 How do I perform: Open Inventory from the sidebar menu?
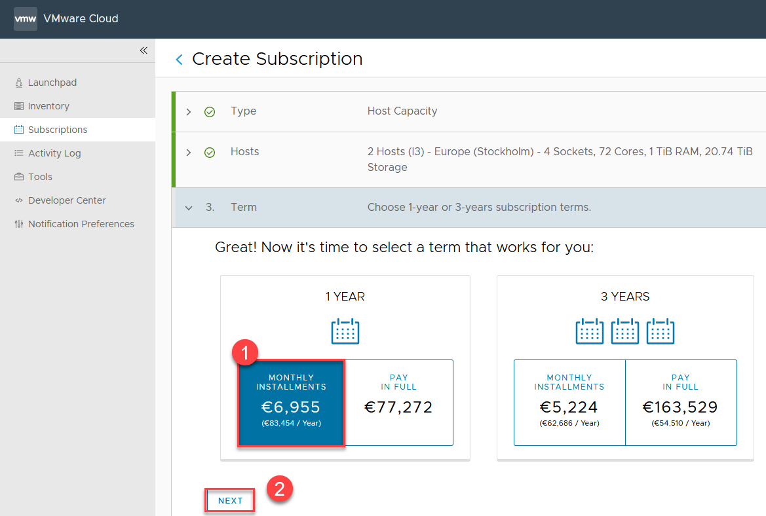tap(48, 106)
